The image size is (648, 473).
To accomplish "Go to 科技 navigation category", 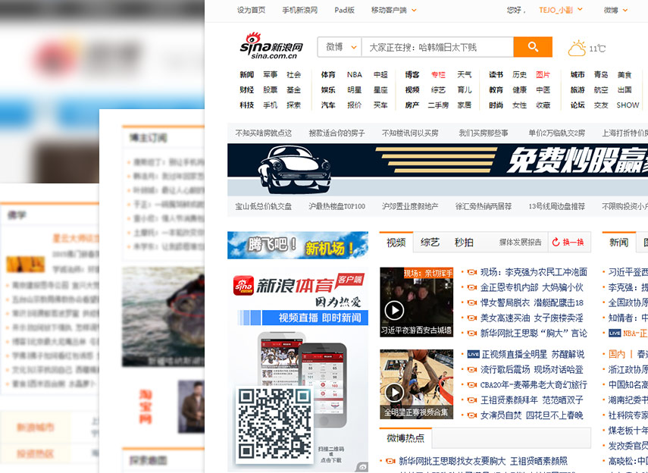I will 247,105.
